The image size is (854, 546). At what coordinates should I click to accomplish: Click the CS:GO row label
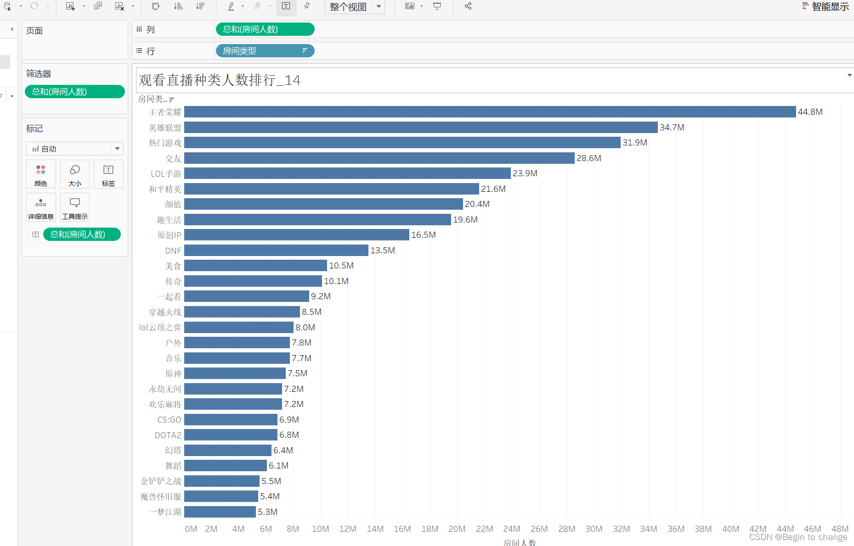tap(169, 420)
